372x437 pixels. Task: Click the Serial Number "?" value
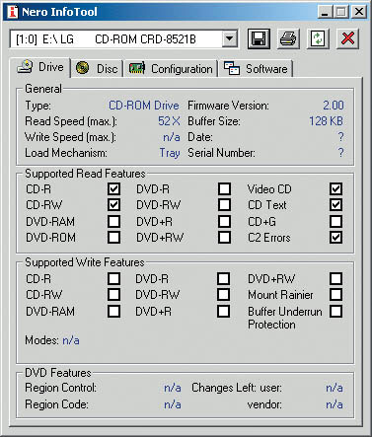click(340, 152)
